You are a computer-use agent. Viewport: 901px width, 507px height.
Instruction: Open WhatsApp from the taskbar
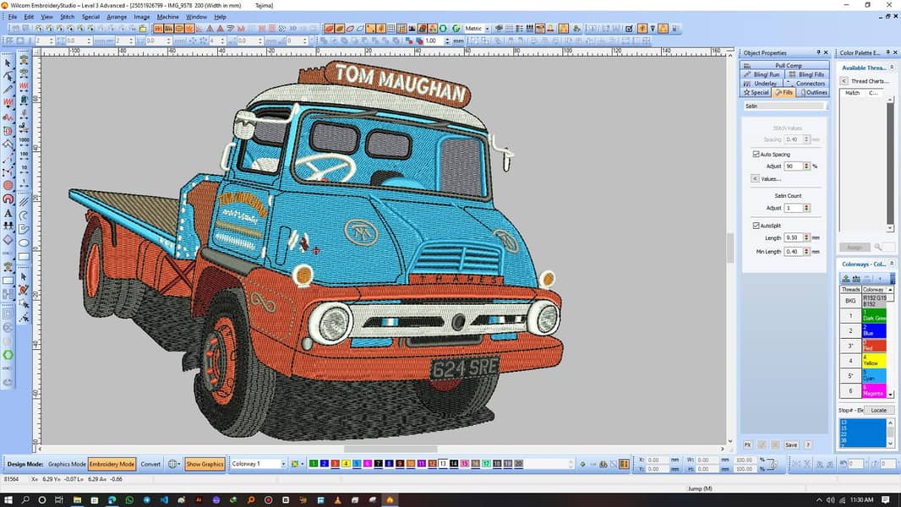(x=129, y=500)
